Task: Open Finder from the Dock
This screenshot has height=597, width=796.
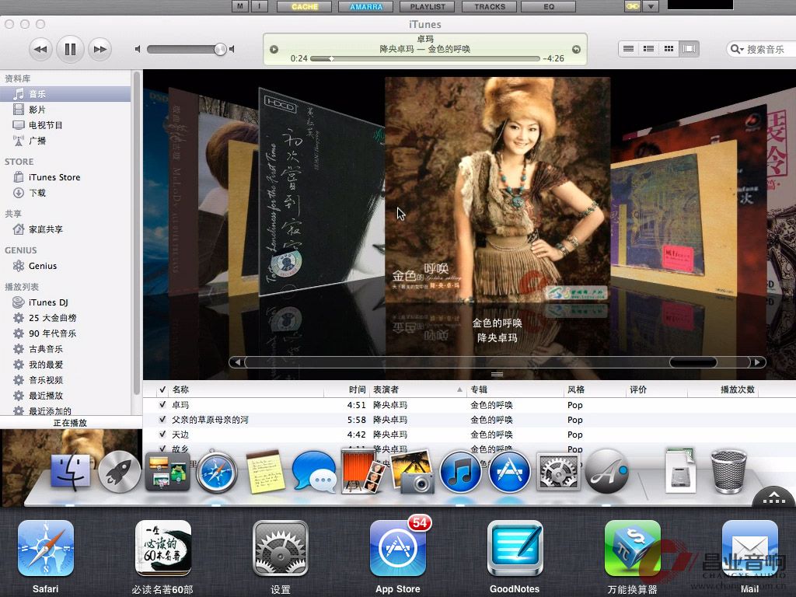Action: (71, 472)
